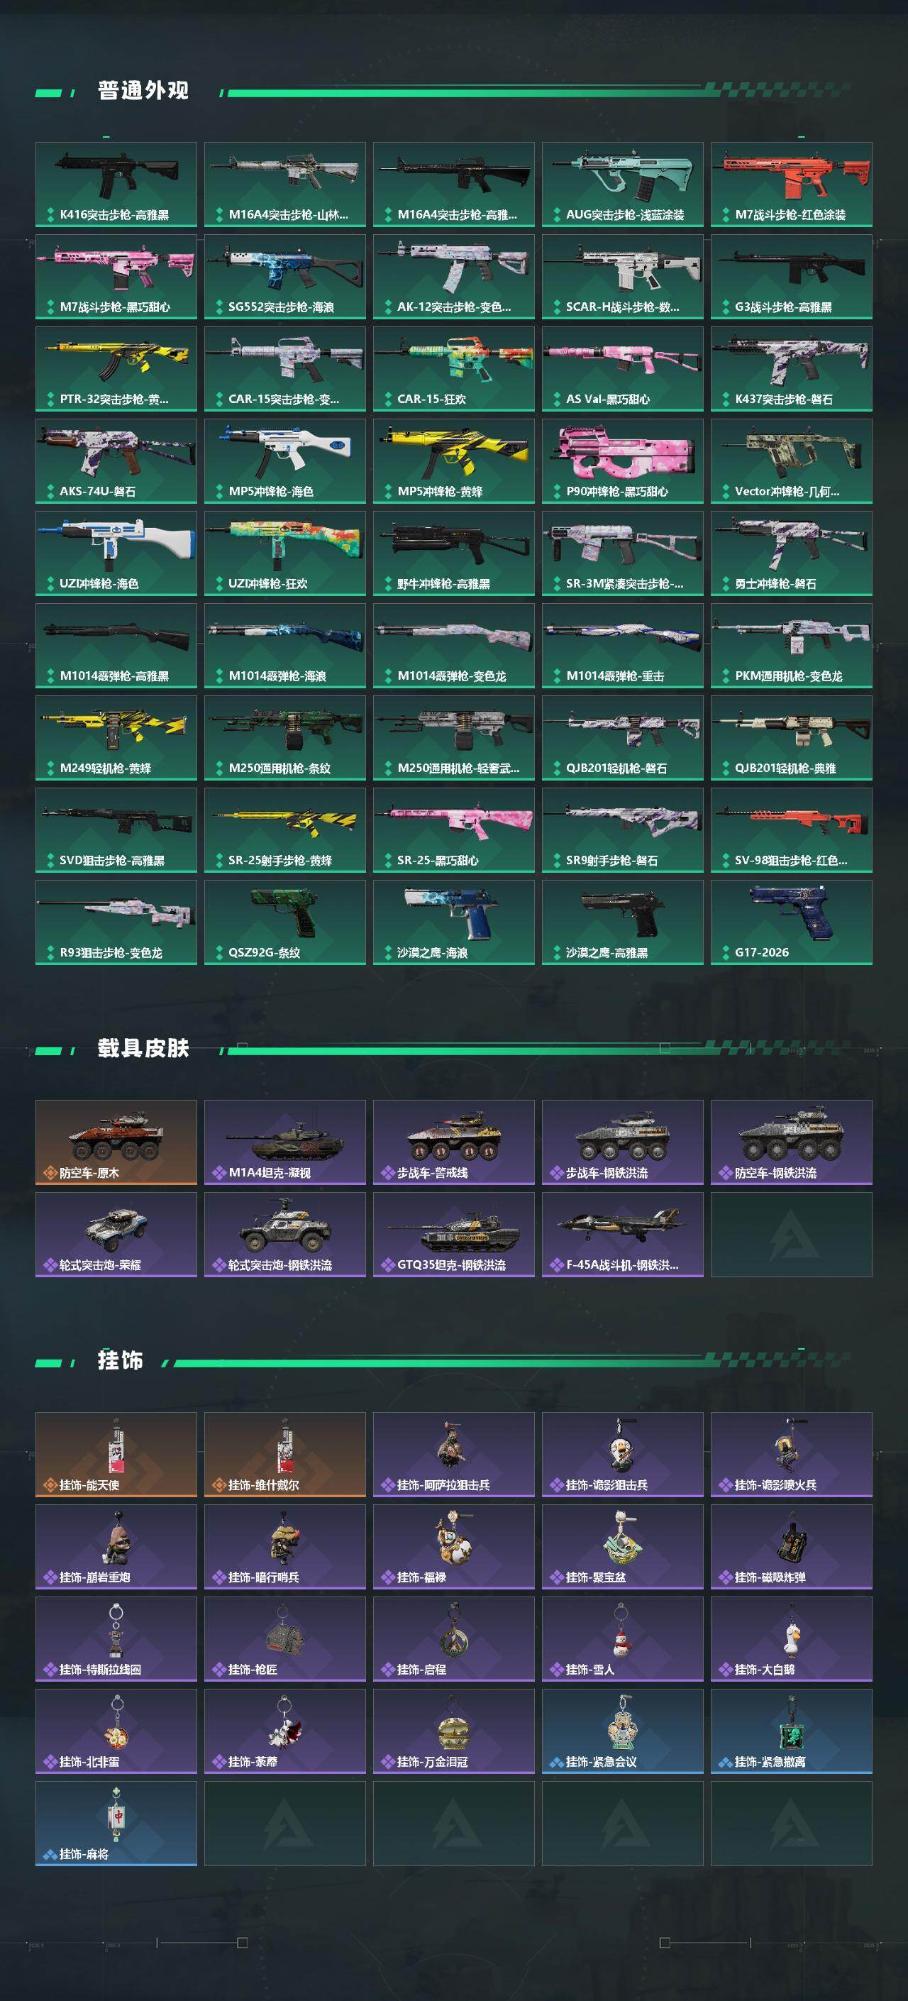The height and width of the screenshot is (2001, 908).
Task: Click the 挂饰 section header
Action: click(x=121, y=1360)
